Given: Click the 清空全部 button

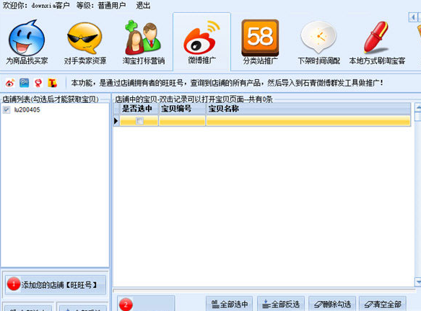Looking at the screenshot, I should [x=383, y=304].
